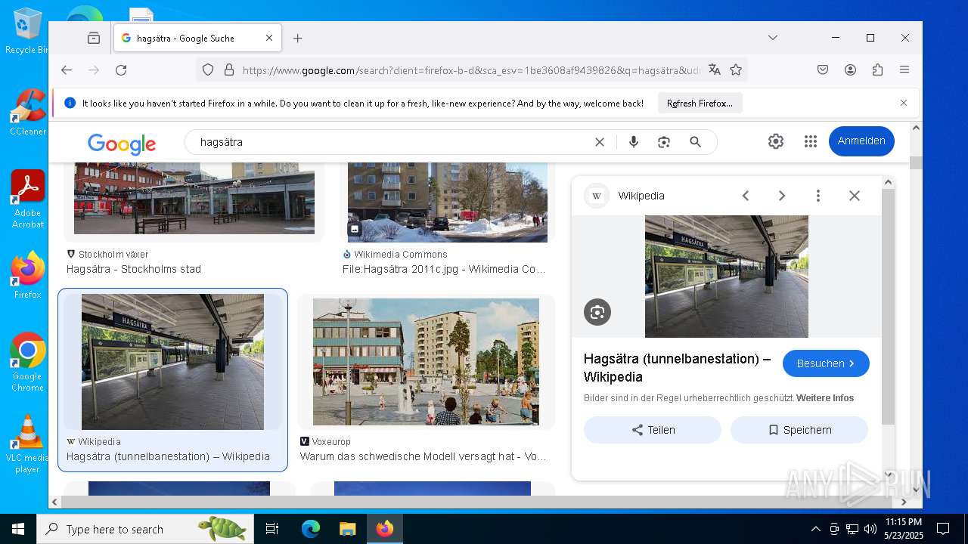Click the translate page icon
968x544 pixels.
[715, 70]
